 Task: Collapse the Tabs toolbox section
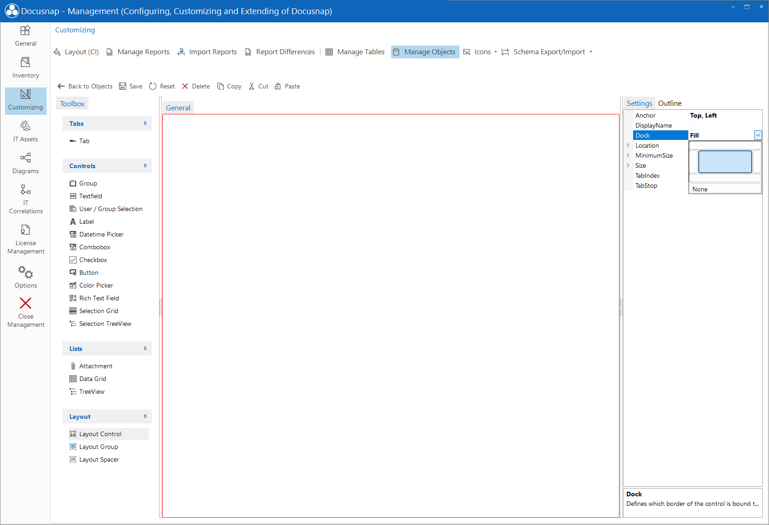[x=145, y=124]
